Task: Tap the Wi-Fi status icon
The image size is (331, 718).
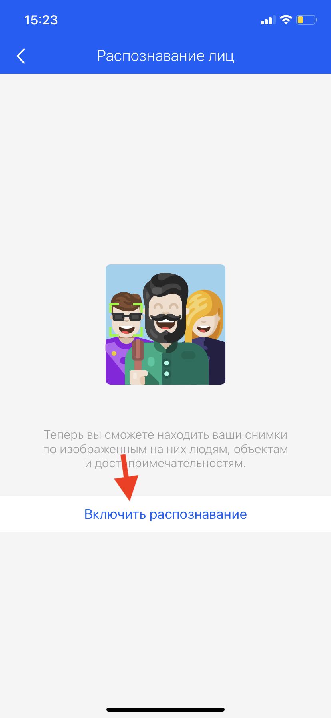Action: click(x=286, y=20)
